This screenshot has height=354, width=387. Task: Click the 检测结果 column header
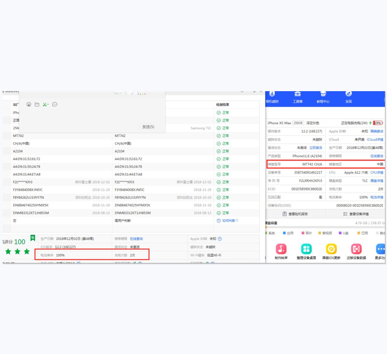click(222, 105)
